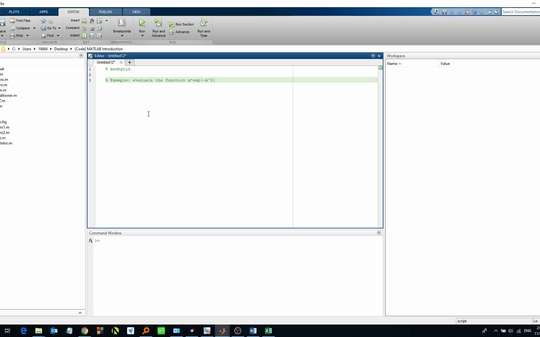The width and height of the screenshot is (540, 337).
Task: Click the New Shortcut icon in quick access
Action: pos(437,12)
